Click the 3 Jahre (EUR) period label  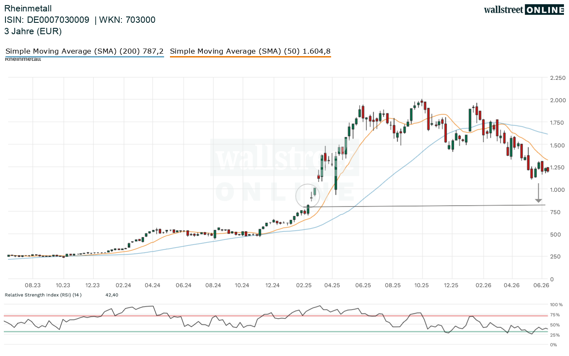33,31
